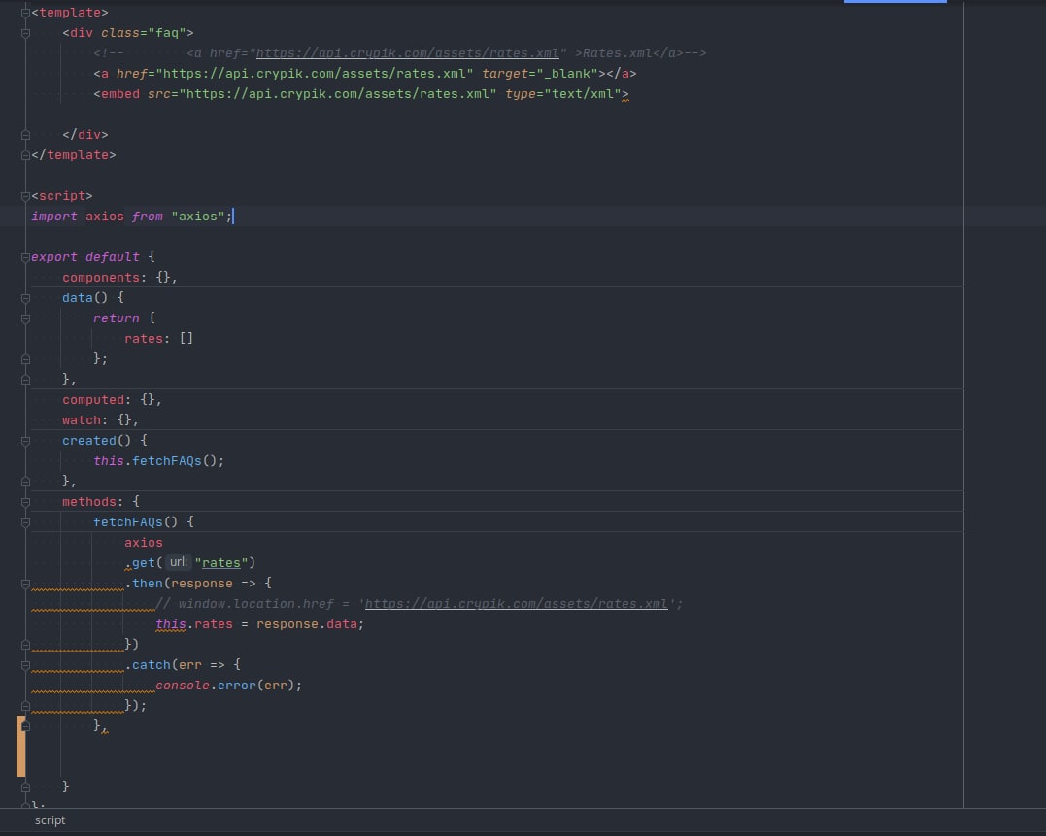Click the target="_blank" attribute
The width and height of the screenshot is (1046, 836).
pos(540,74)
